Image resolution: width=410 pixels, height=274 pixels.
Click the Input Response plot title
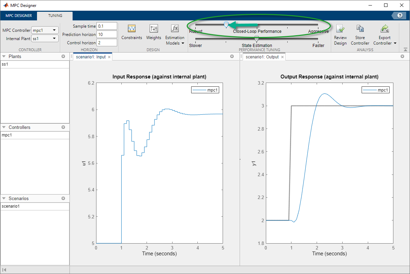(x=159, y=77)
